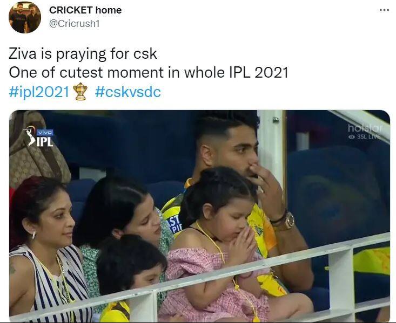Click the wristwatch on the man's wrist
Image resolution: width=396 pixels, height=323 pixels.
(287, 221)
